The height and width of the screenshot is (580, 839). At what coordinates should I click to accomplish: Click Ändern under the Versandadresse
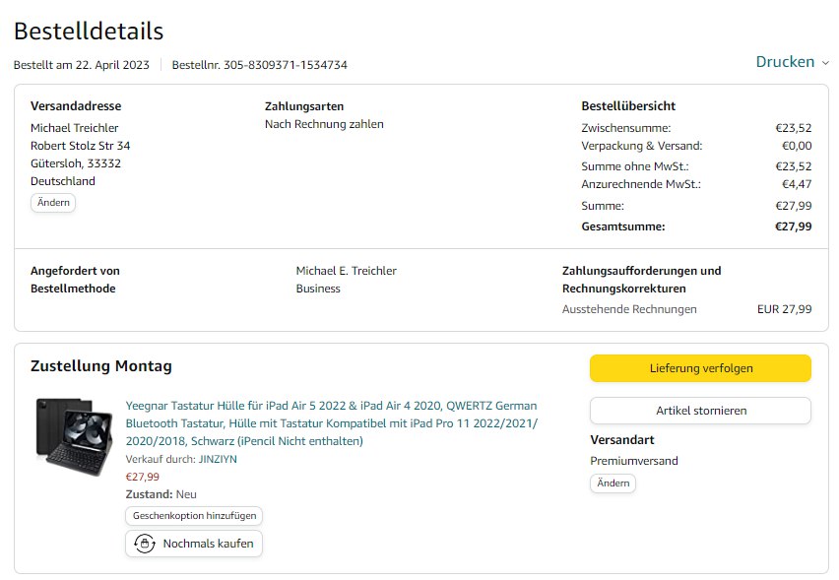(53, 203)
